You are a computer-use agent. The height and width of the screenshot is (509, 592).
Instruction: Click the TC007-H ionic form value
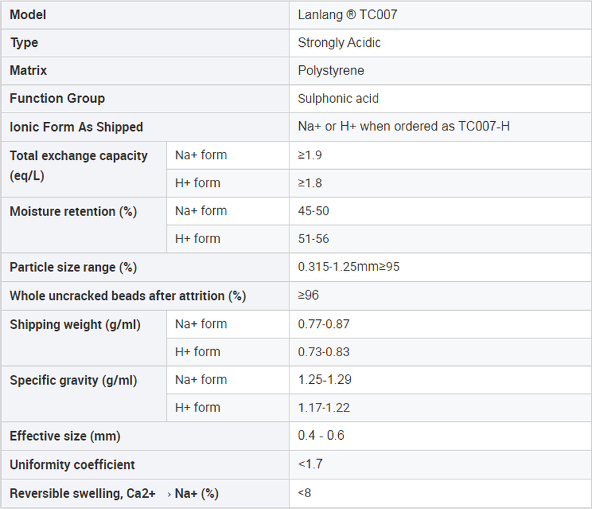click(x=403, y=126)
